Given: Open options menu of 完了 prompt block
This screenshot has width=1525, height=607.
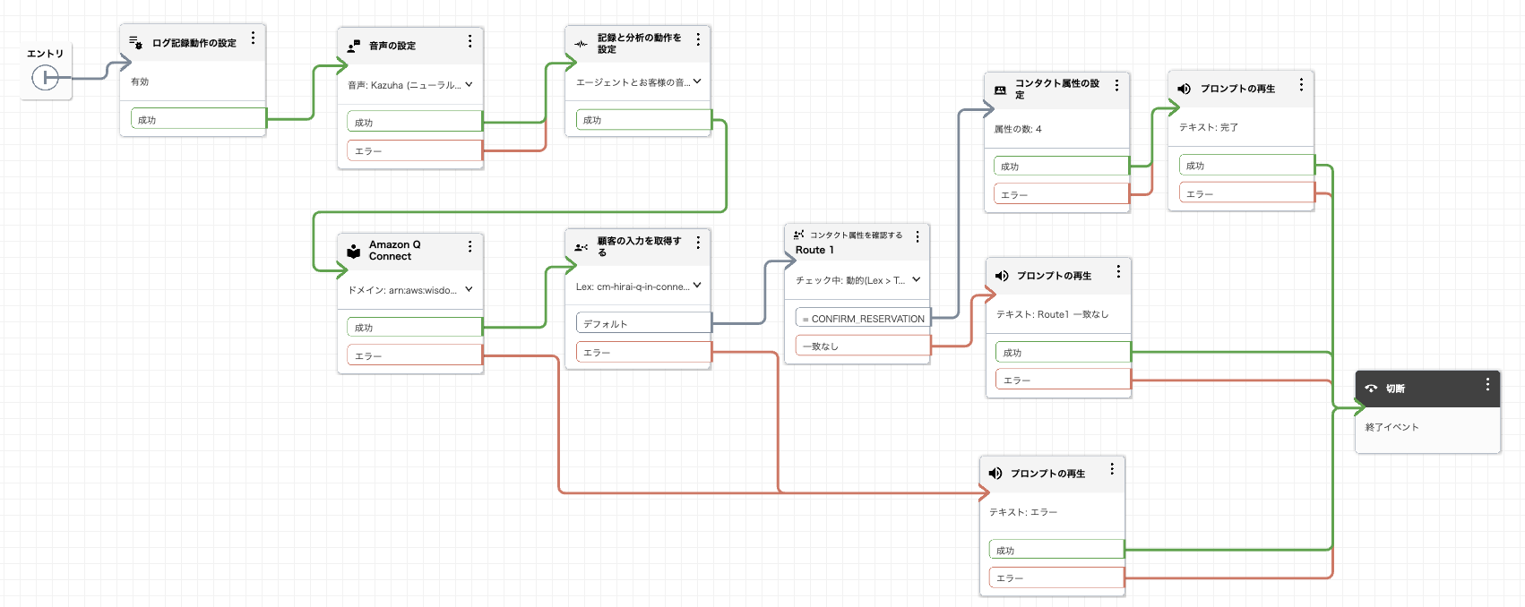Looking at the screenshot, I should [1301, 84].
